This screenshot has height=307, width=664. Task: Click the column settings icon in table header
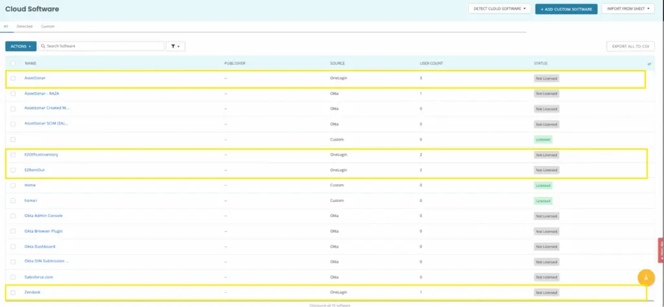[x=649, y=63]
